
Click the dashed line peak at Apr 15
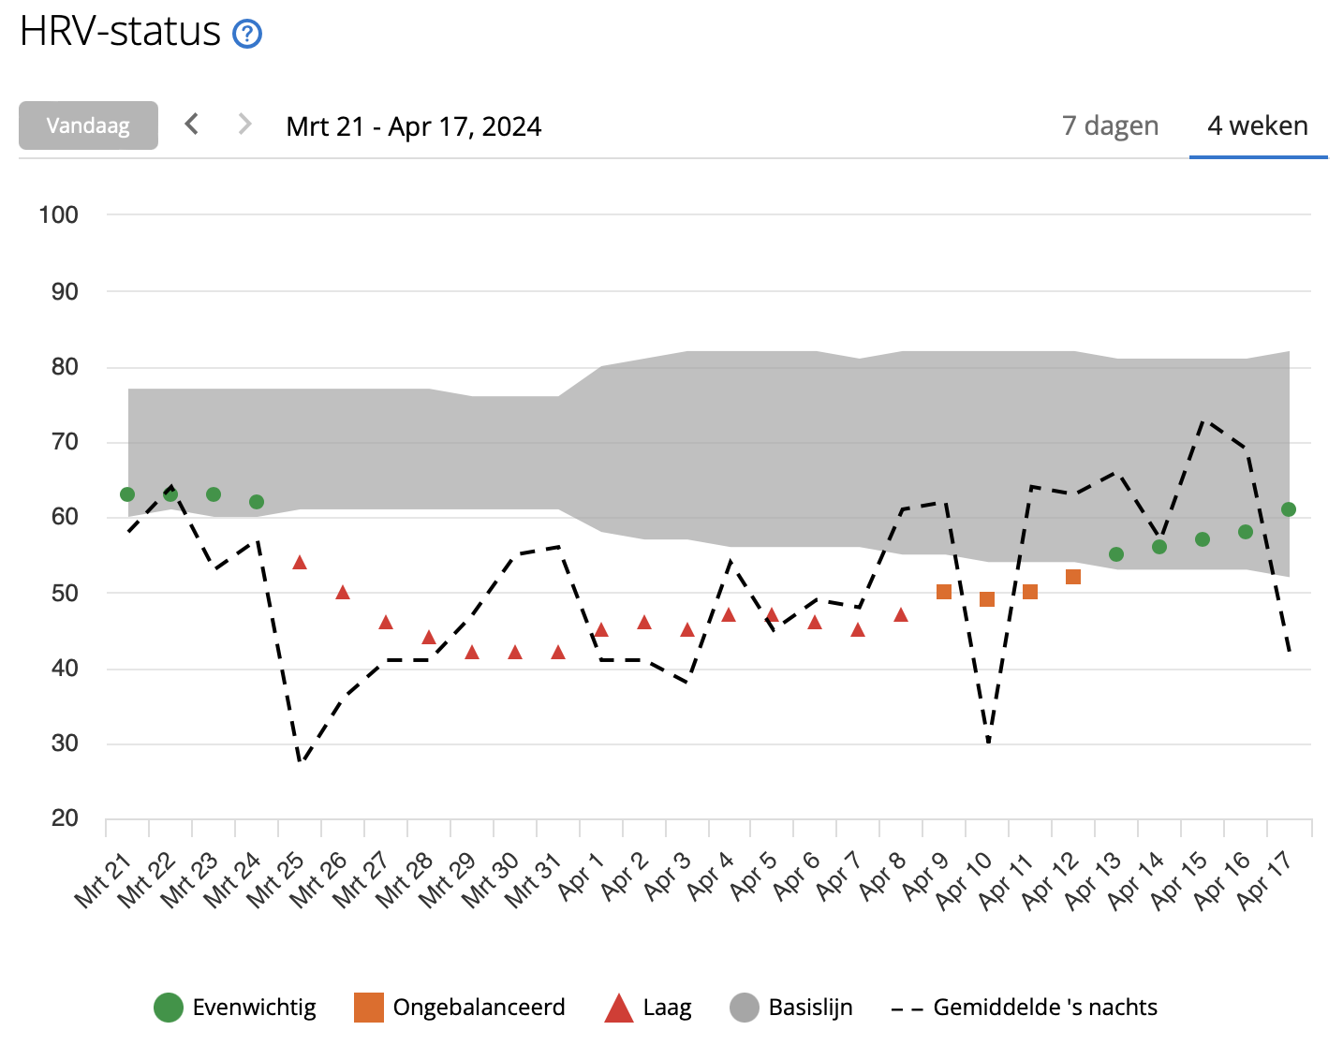[1203, 421]
